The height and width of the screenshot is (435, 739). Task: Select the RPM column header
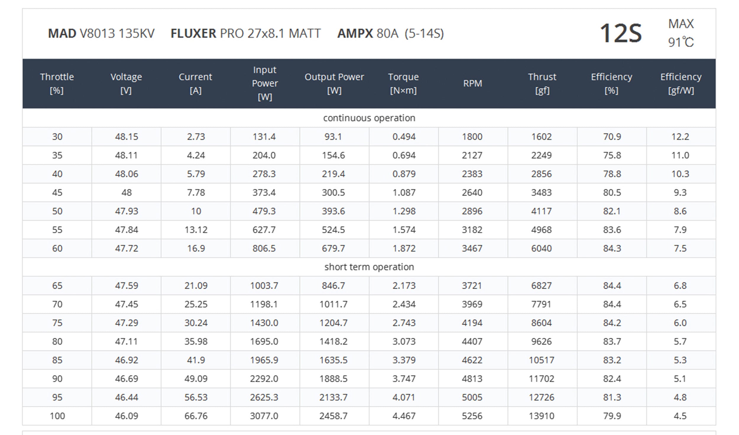tap(473, 83)
